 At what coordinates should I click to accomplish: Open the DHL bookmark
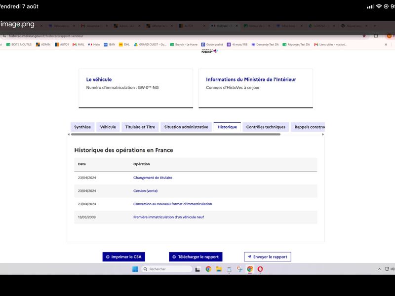124,44
